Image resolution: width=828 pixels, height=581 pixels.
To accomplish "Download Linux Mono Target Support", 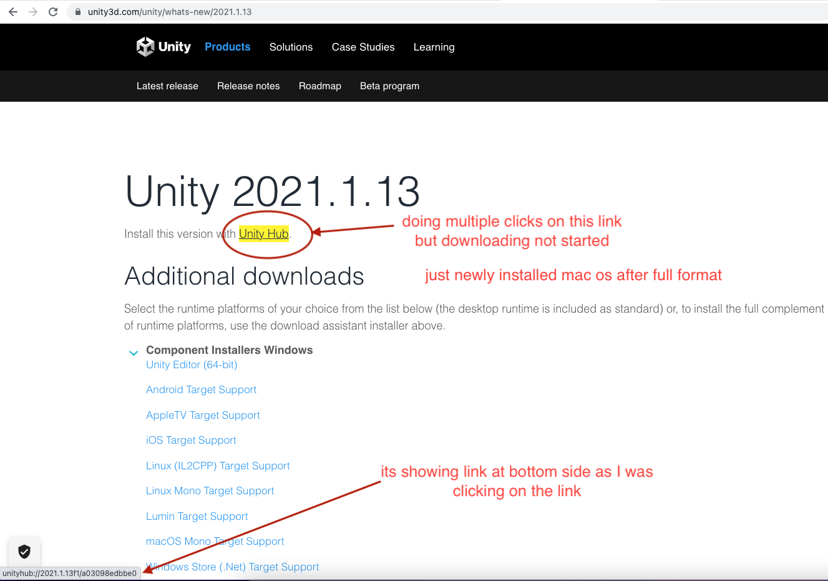I will 210,491.
